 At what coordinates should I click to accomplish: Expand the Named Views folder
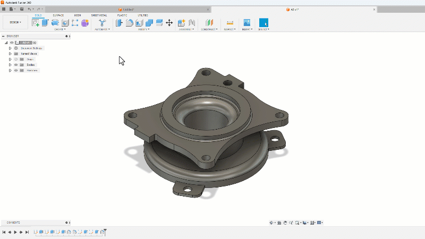coord(10,54)
